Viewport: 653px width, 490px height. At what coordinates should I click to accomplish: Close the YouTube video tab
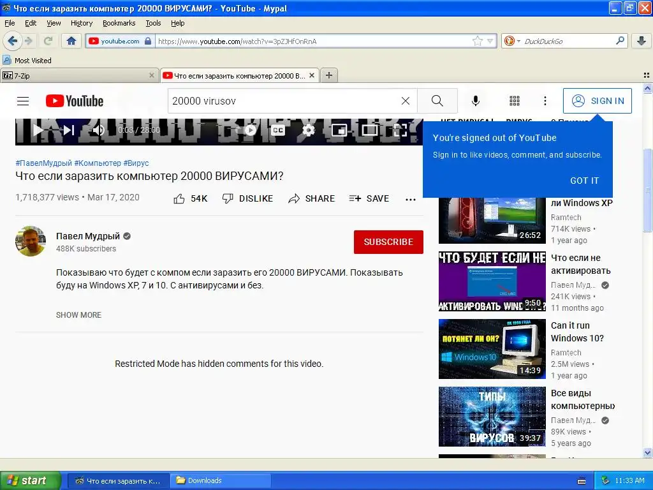tap(312, 75)
